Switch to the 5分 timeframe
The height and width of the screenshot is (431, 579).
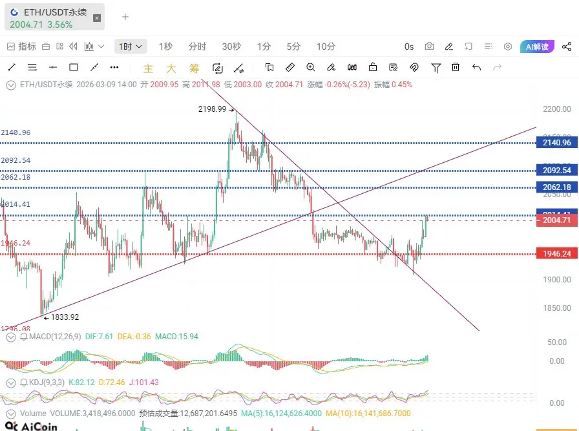293,47
